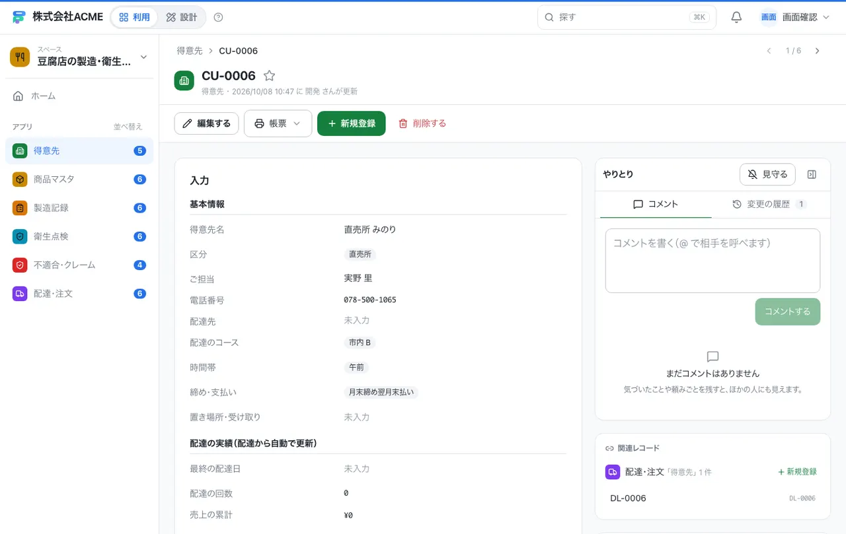Go to previous record arrow

pos(769,51)
